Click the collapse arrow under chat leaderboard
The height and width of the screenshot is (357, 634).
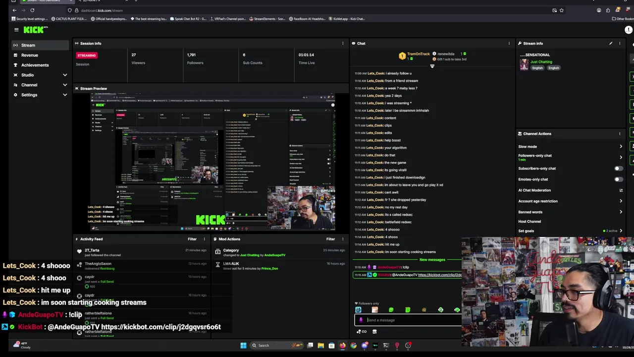click(x=432, y=66)
